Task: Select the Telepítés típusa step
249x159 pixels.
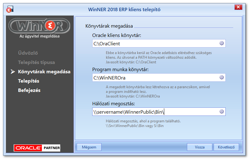Action: coord(36,62)
